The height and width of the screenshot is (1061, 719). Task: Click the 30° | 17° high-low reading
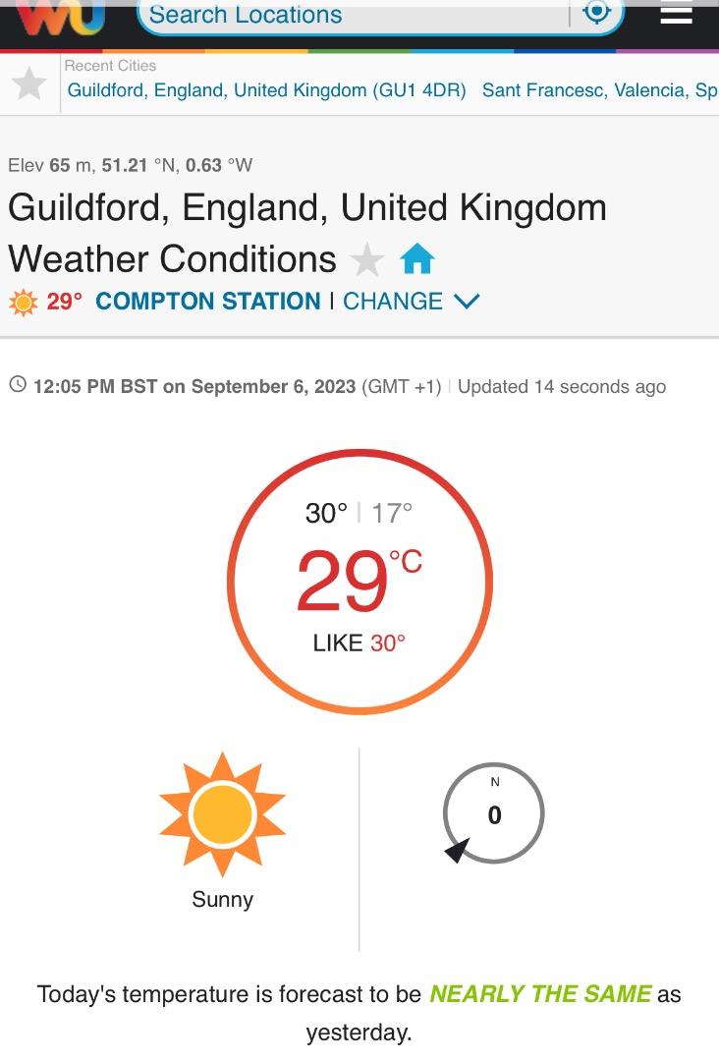click(359, 513)
